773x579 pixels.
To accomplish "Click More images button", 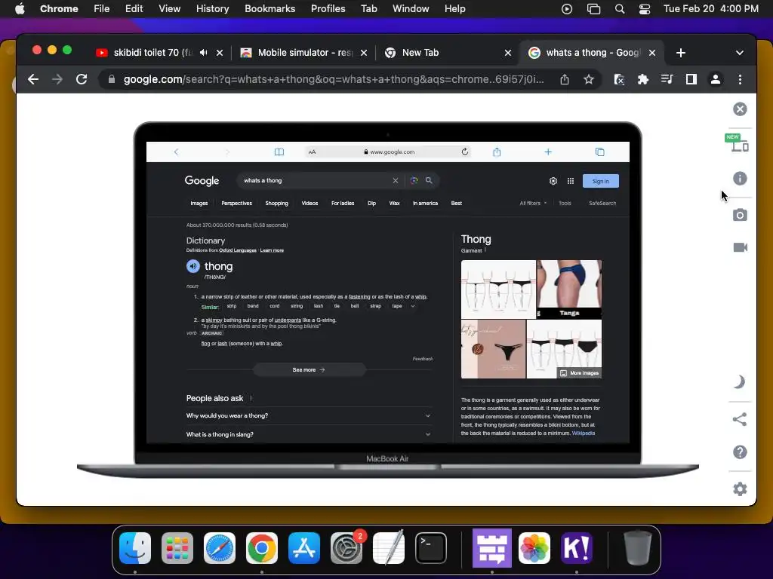I will pyautogui.click(x=579, y=373).
